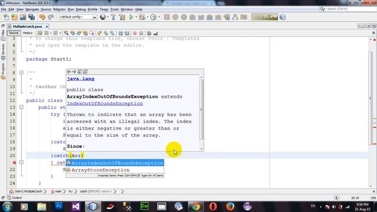Open the Refactor menu

click(x=59, y=9)
